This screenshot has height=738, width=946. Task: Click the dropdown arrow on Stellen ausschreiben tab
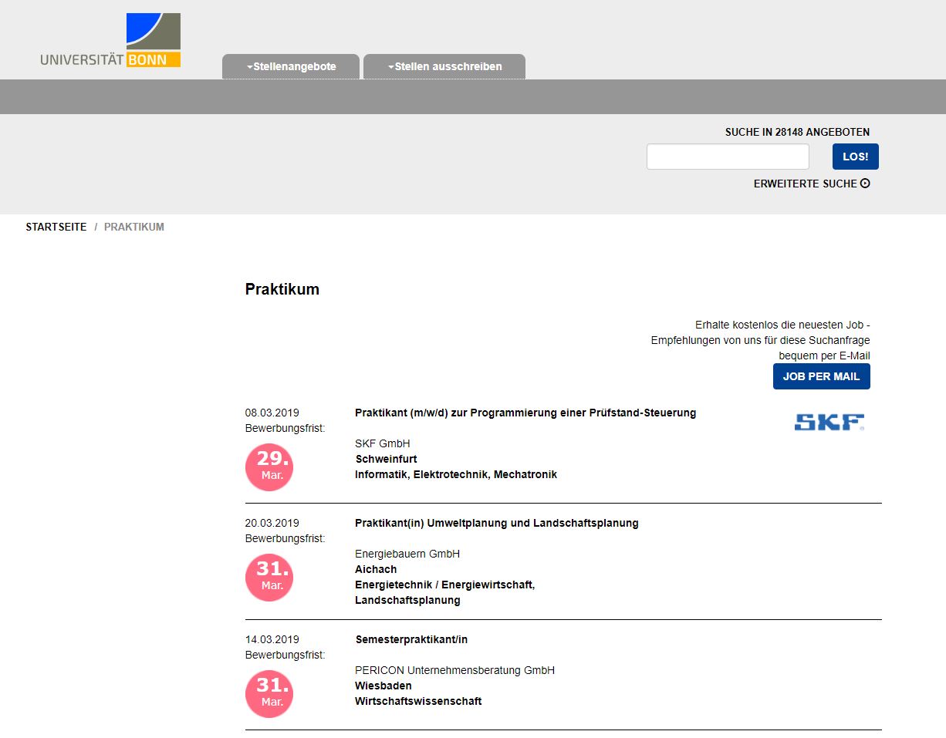pos(391,66)
